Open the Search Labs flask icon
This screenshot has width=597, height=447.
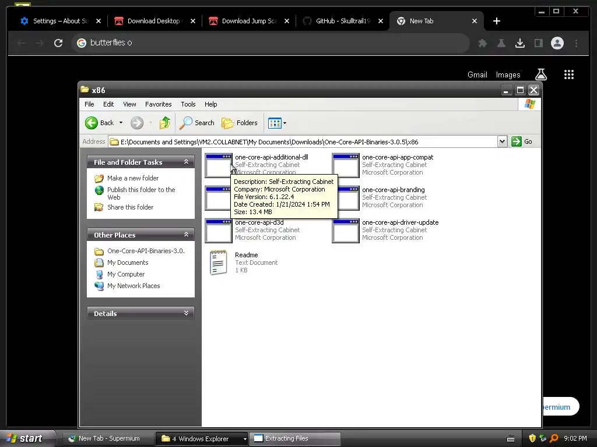click(x=541, y=74)
